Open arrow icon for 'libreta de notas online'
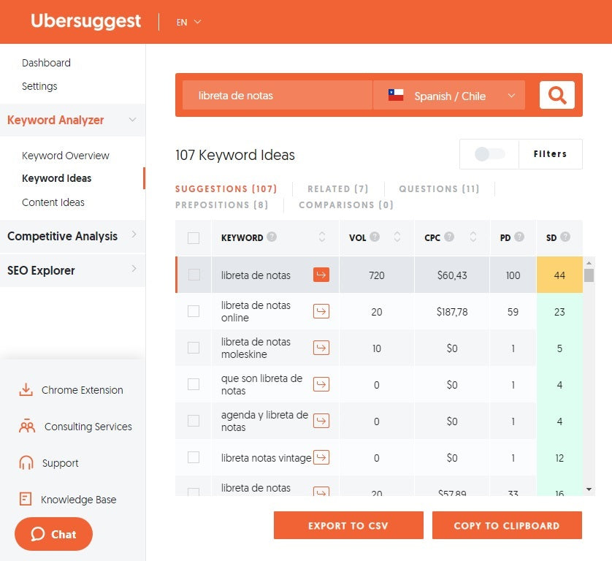 click(x=321, y=311)
